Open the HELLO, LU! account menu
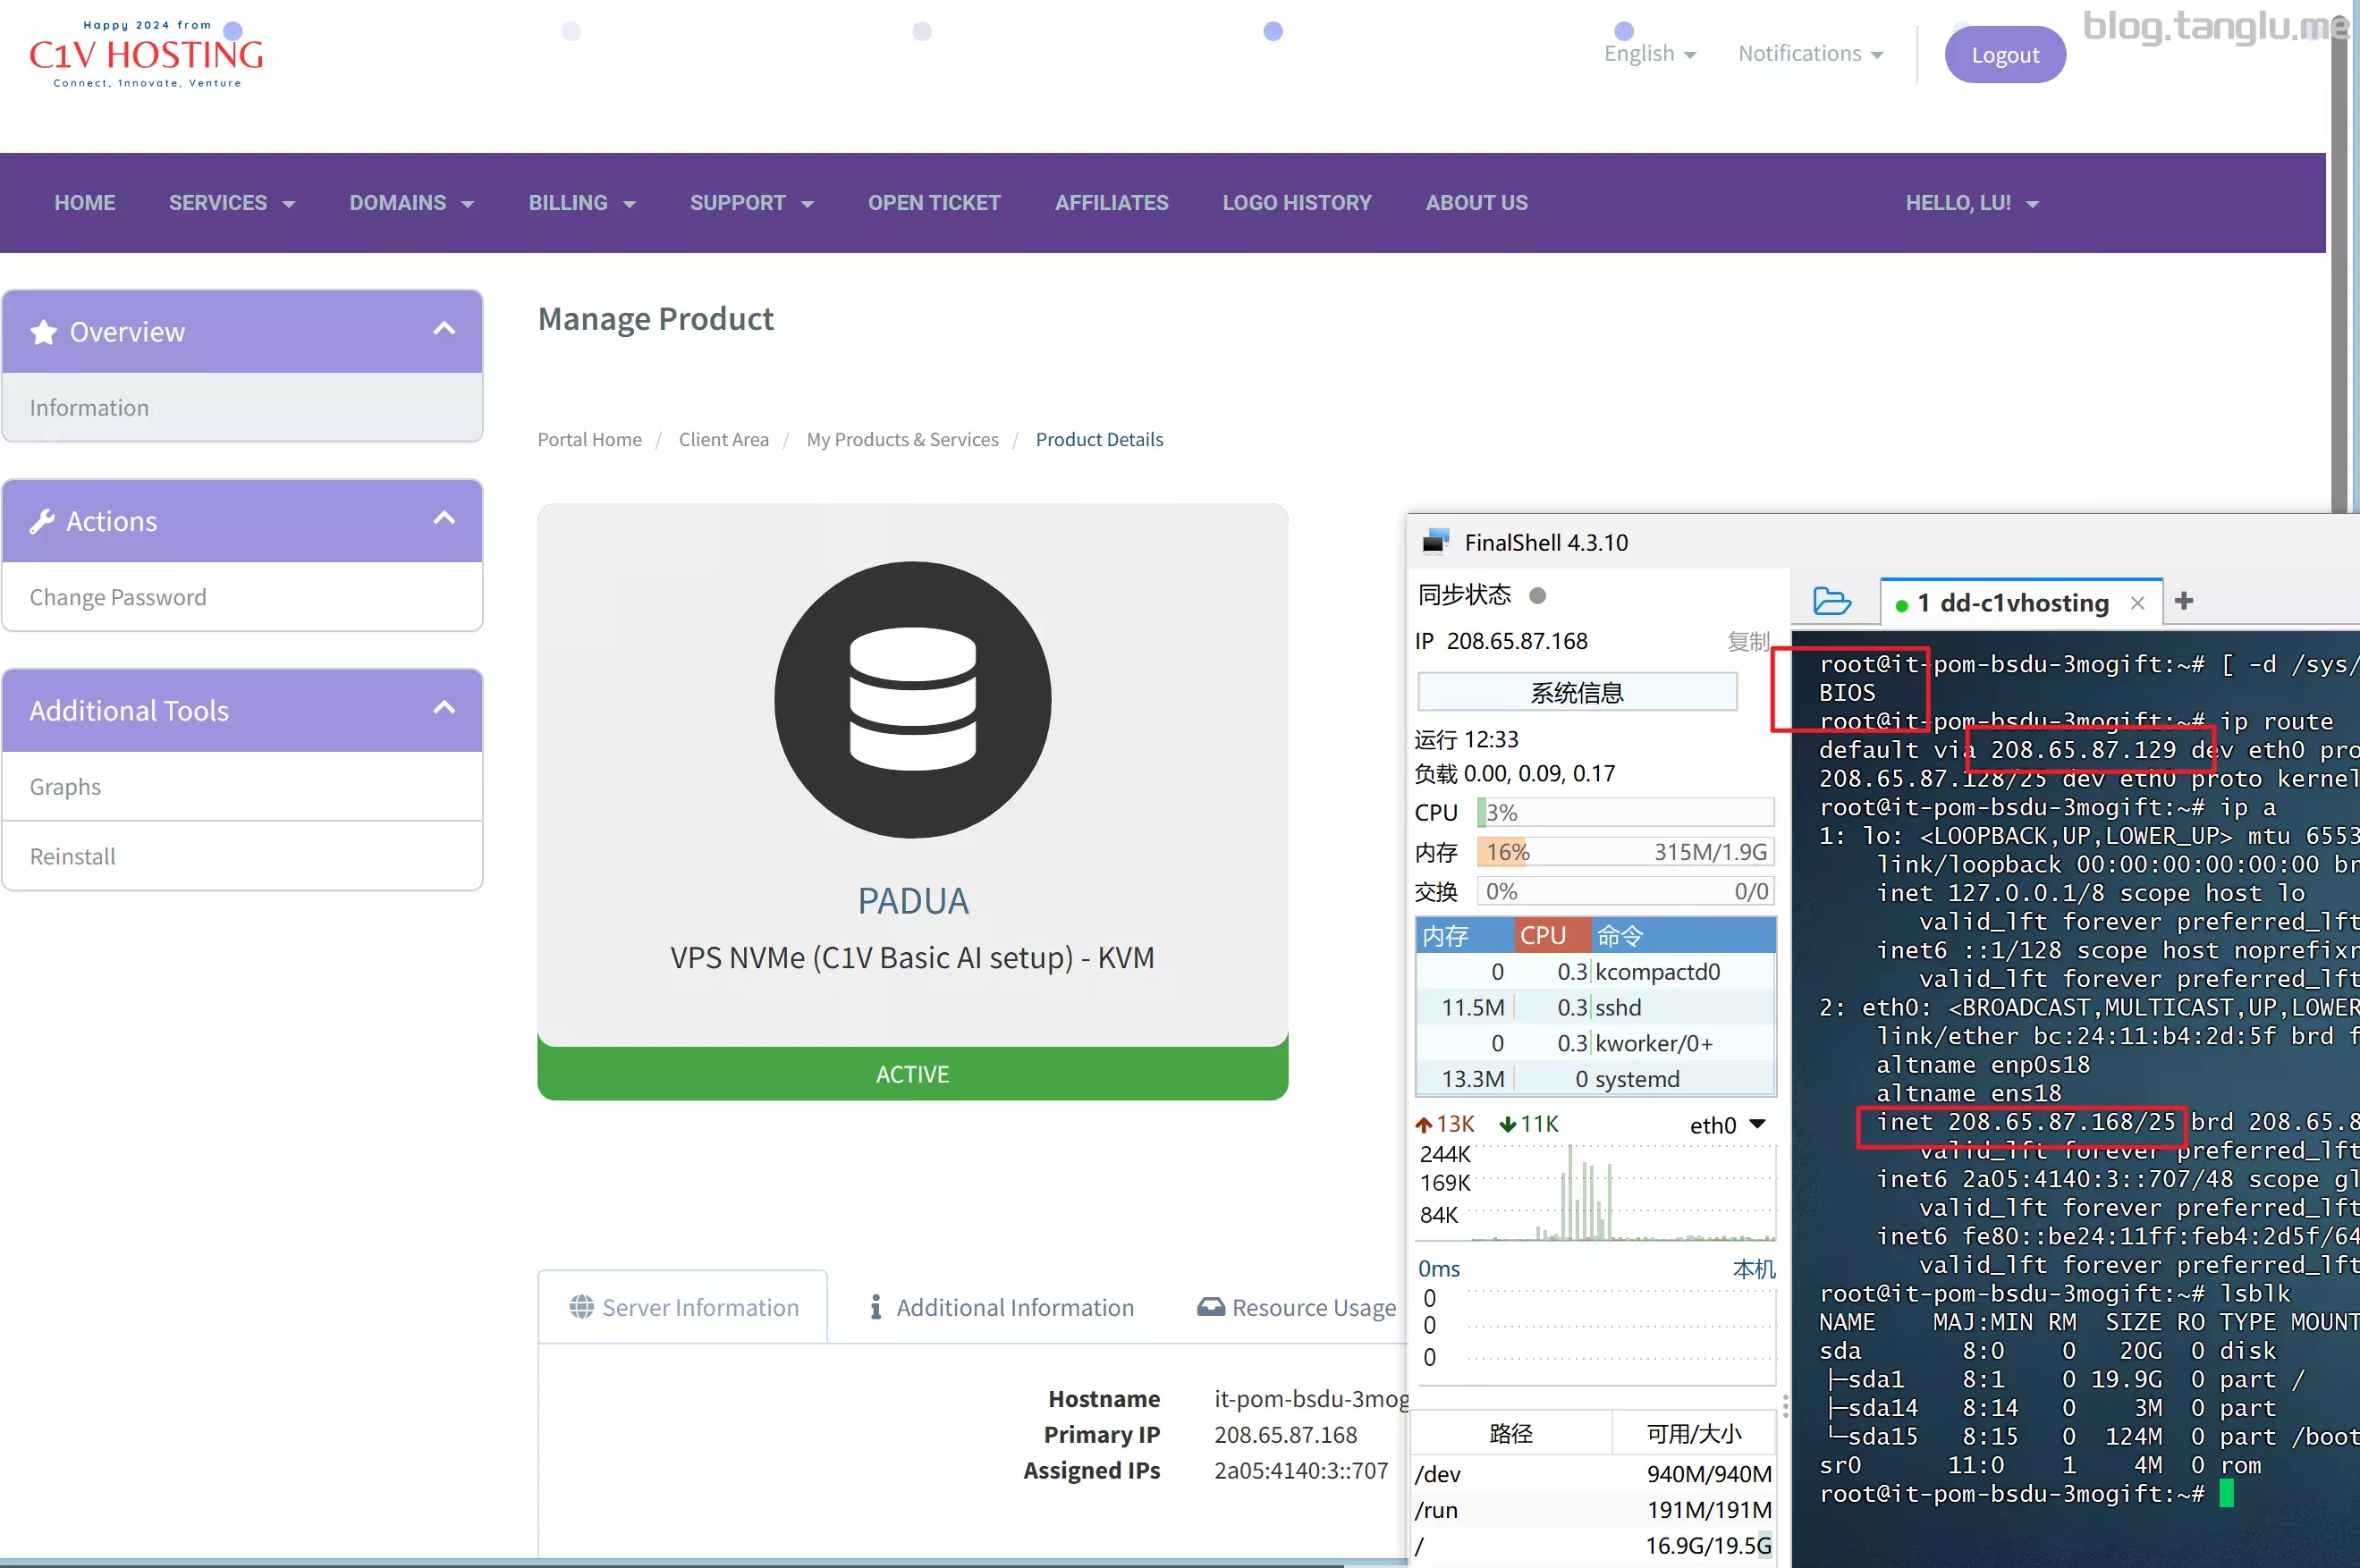The width and height of the screenshot is (2360, 1568). click(x=1972, y=203)
